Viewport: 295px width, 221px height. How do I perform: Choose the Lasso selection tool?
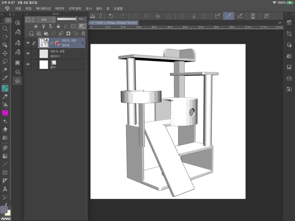(5, 61)
